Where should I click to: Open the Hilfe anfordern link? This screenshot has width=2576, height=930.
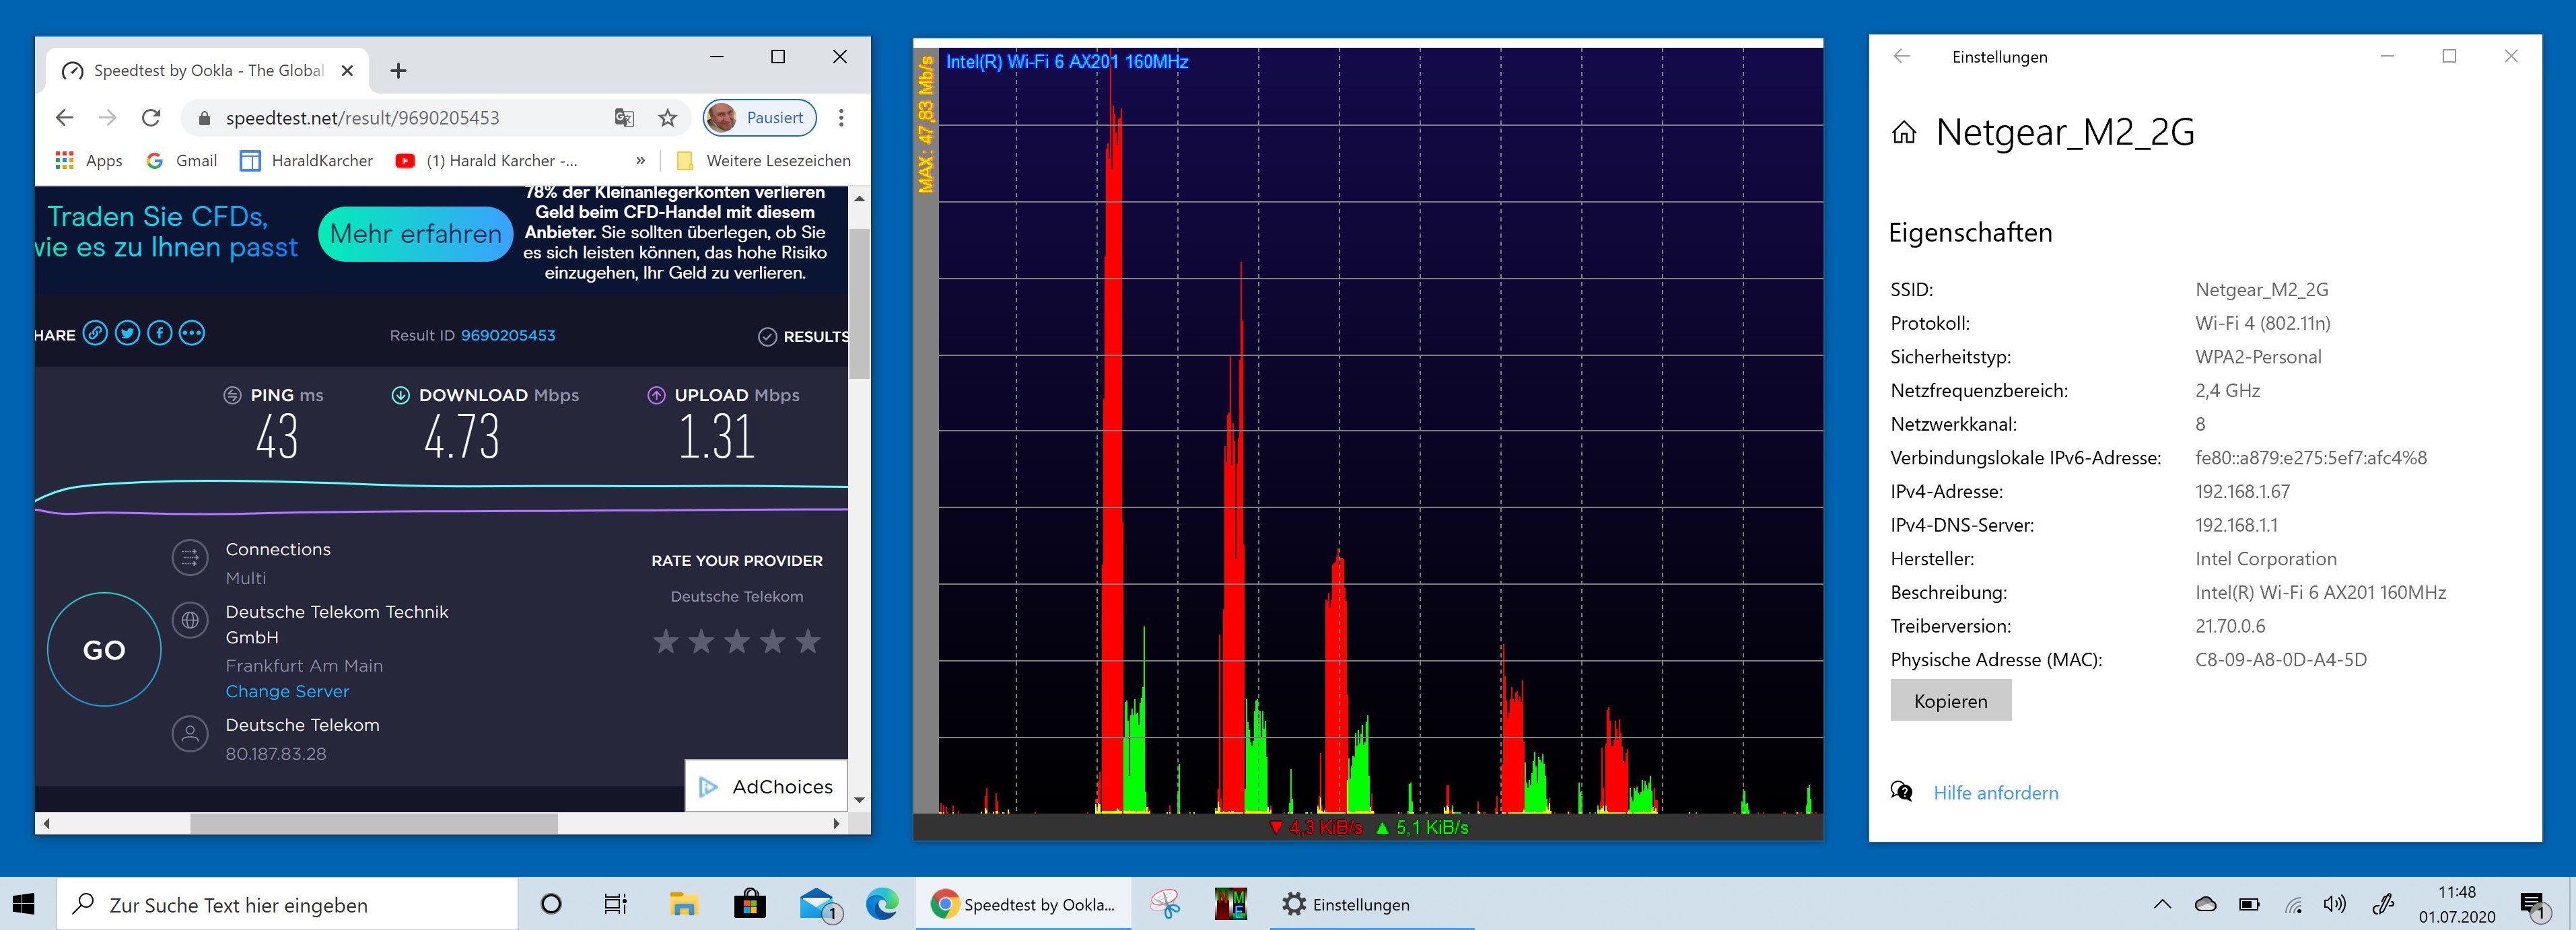point(1995,793)
